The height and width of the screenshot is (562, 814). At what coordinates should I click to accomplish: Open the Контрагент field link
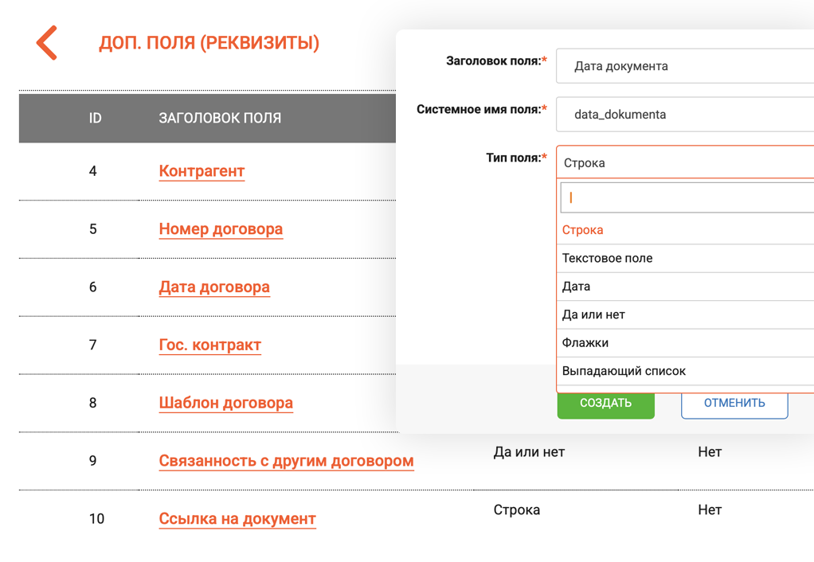[202, 170]
